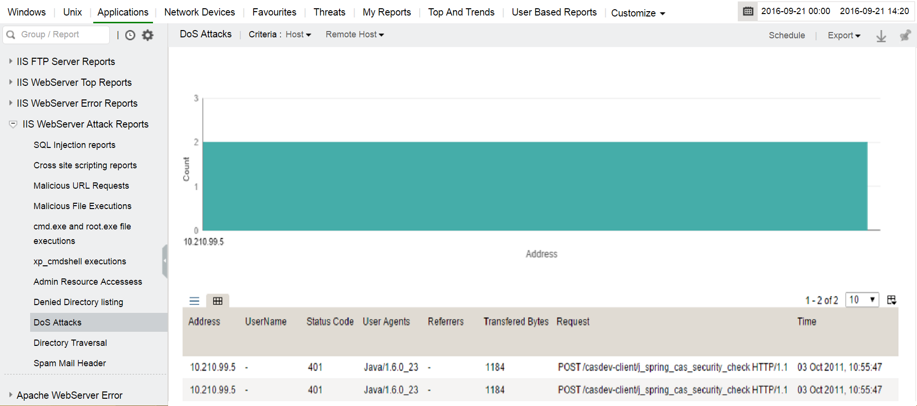Click the Schedule link
This screenshot has height=406, width=917.
pyautogui.click(x=786, y=35)
